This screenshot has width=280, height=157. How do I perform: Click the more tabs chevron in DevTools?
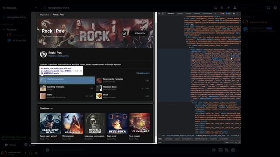(x=215, y=14)
